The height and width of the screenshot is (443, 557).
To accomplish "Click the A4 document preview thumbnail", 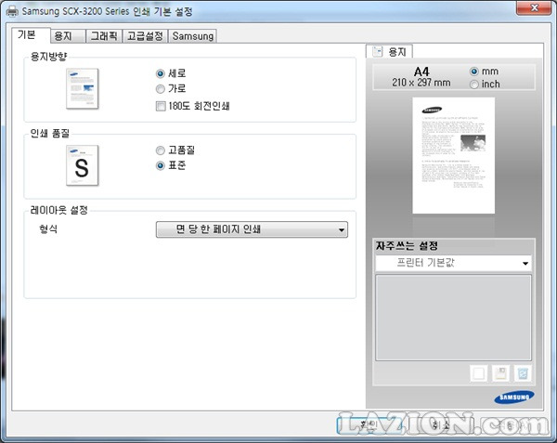I will 454,156.
